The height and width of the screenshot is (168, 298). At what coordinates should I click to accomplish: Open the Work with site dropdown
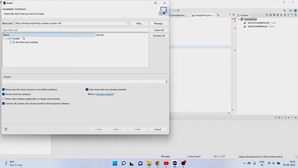point(127,23)
